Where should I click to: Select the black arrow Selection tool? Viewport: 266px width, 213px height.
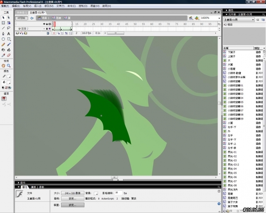click(x=3, y=17)
